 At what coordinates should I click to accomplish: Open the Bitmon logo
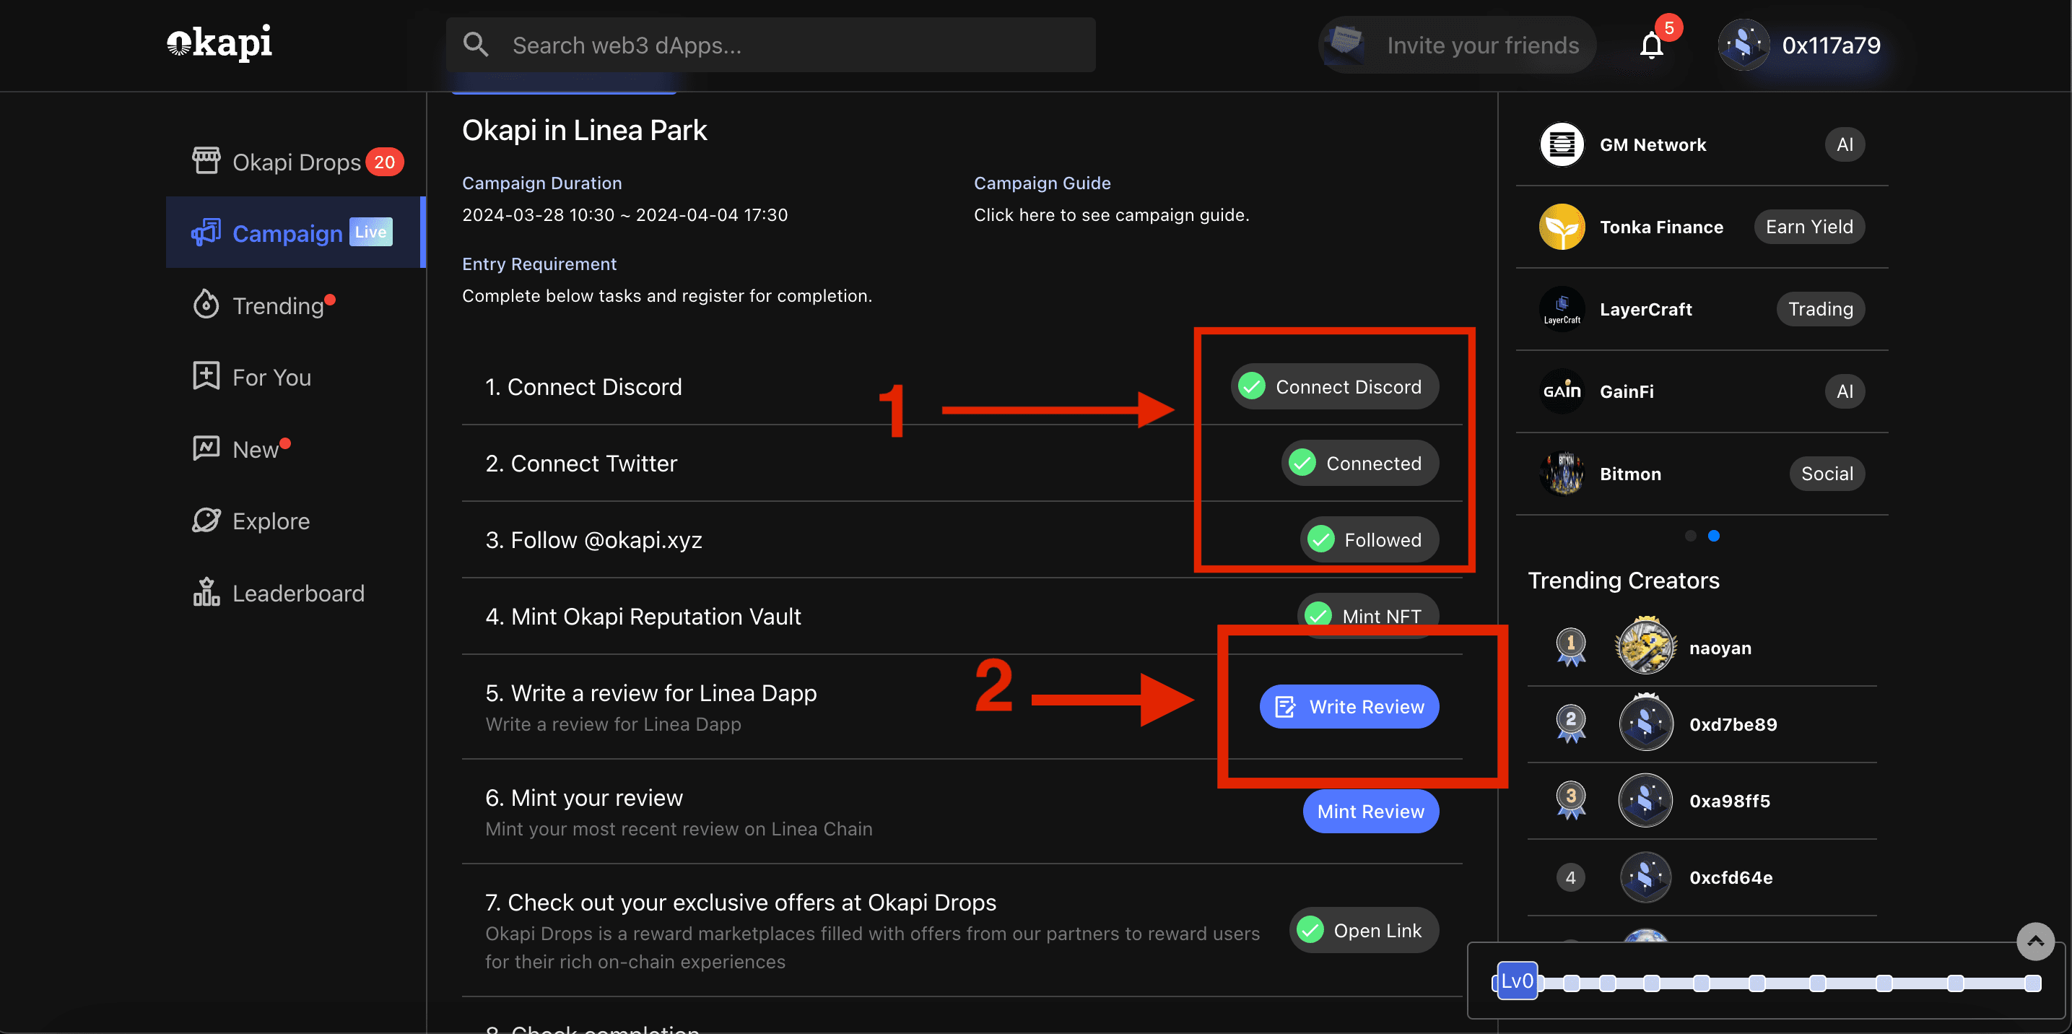pyautogui.click(x=1562, y=473)
